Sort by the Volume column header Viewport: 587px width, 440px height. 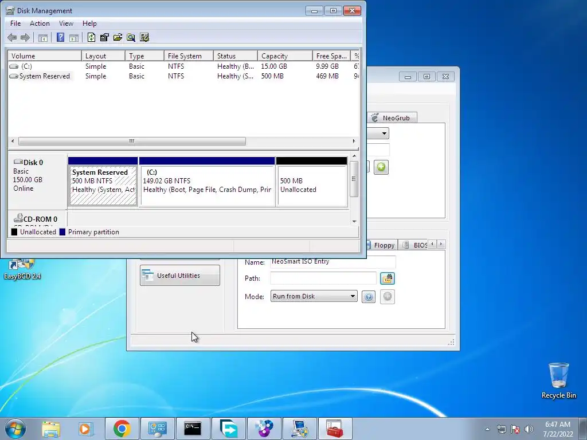(45, 56)
